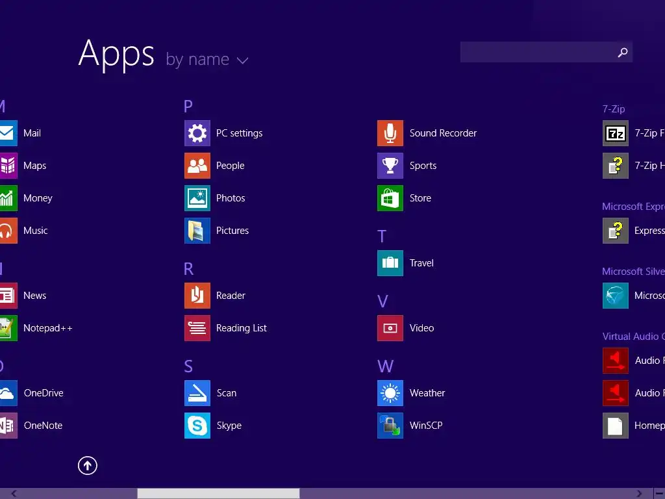The height and width of the screenshot is (499, 665).
Task: Launch the People app icon
Action: [x=197, y=166]
